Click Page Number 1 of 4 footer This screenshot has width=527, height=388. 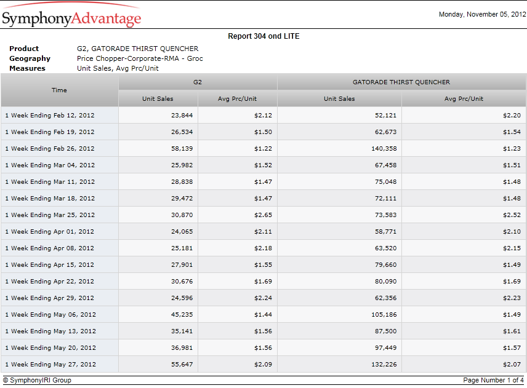pos(493,380)
